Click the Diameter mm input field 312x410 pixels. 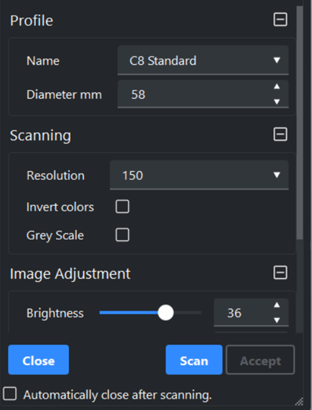(192, 94)
